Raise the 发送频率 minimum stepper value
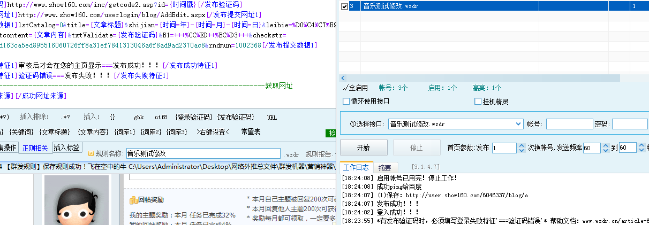The image size is (649, 225). coord(606,145)
